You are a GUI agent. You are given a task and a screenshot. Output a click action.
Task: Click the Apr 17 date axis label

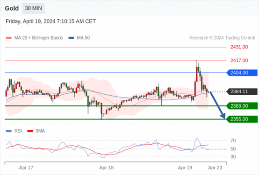click(x=26, y=168)
